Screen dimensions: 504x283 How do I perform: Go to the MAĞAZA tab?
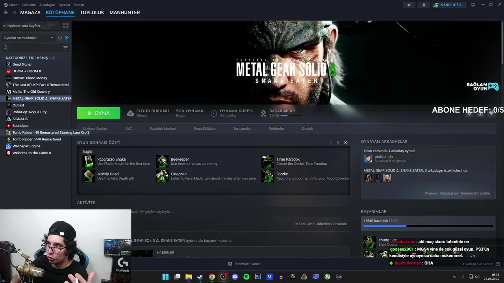[x=30, y=13]
